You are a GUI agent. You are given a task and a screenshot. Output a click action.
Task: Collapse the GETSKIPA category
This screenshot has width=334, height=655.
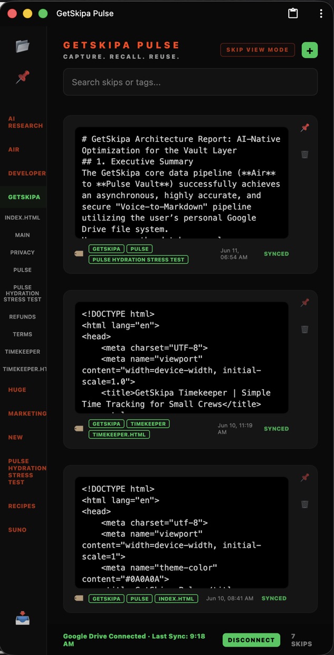pos(24,197)
